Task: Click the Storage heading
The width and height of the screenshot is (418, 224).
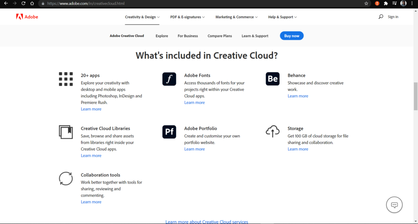Action: [x=296, y=129]
